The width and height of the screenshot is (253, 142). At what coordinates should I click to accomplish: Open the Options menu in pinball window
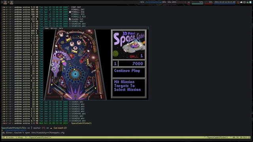coord(54,28)
